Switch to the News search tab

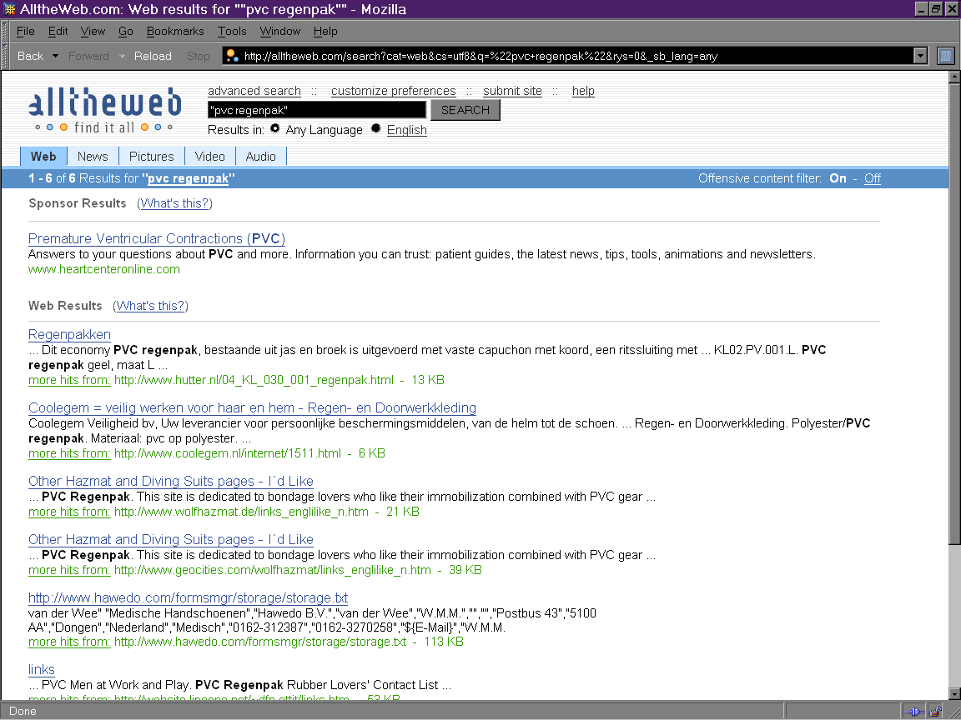click(93, 156)
